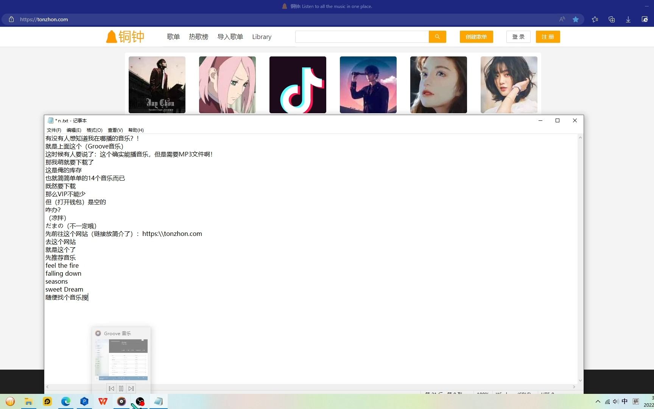Click the Groove 音乐 window preview thumbnail
This screenshot has height=409, width=654.
[x=121, y=360]
